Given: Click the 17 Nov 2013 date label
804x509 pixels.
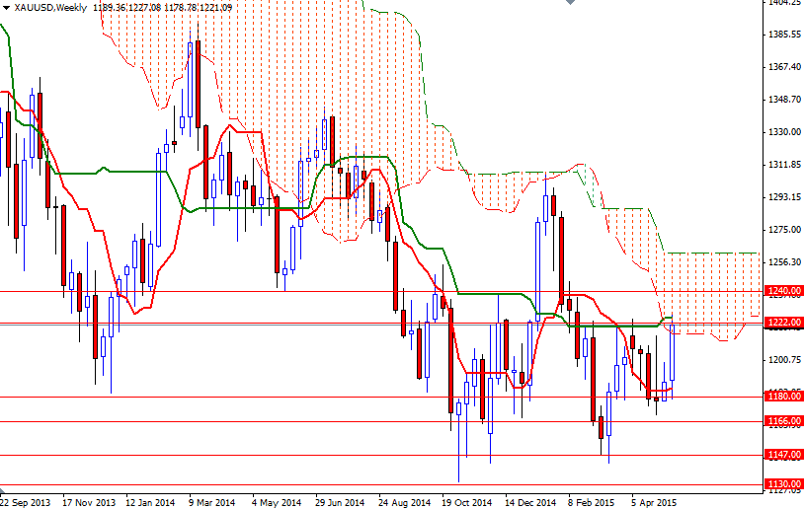Looking at the screenshot, I should tap(89, 502).
